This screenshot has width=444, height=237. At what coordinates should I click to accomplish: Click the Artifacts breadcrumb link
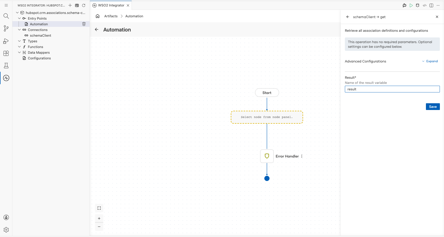click(111, 16)
